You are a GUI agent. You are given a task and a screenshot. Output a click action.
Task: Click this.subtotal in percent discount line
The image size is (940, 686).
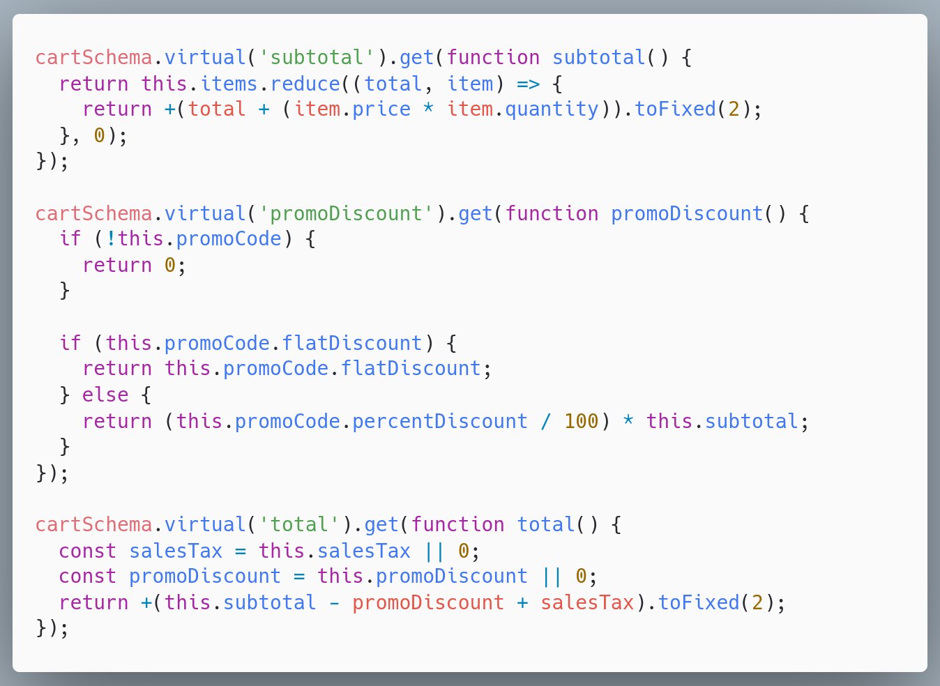click(x=722, y=422)
